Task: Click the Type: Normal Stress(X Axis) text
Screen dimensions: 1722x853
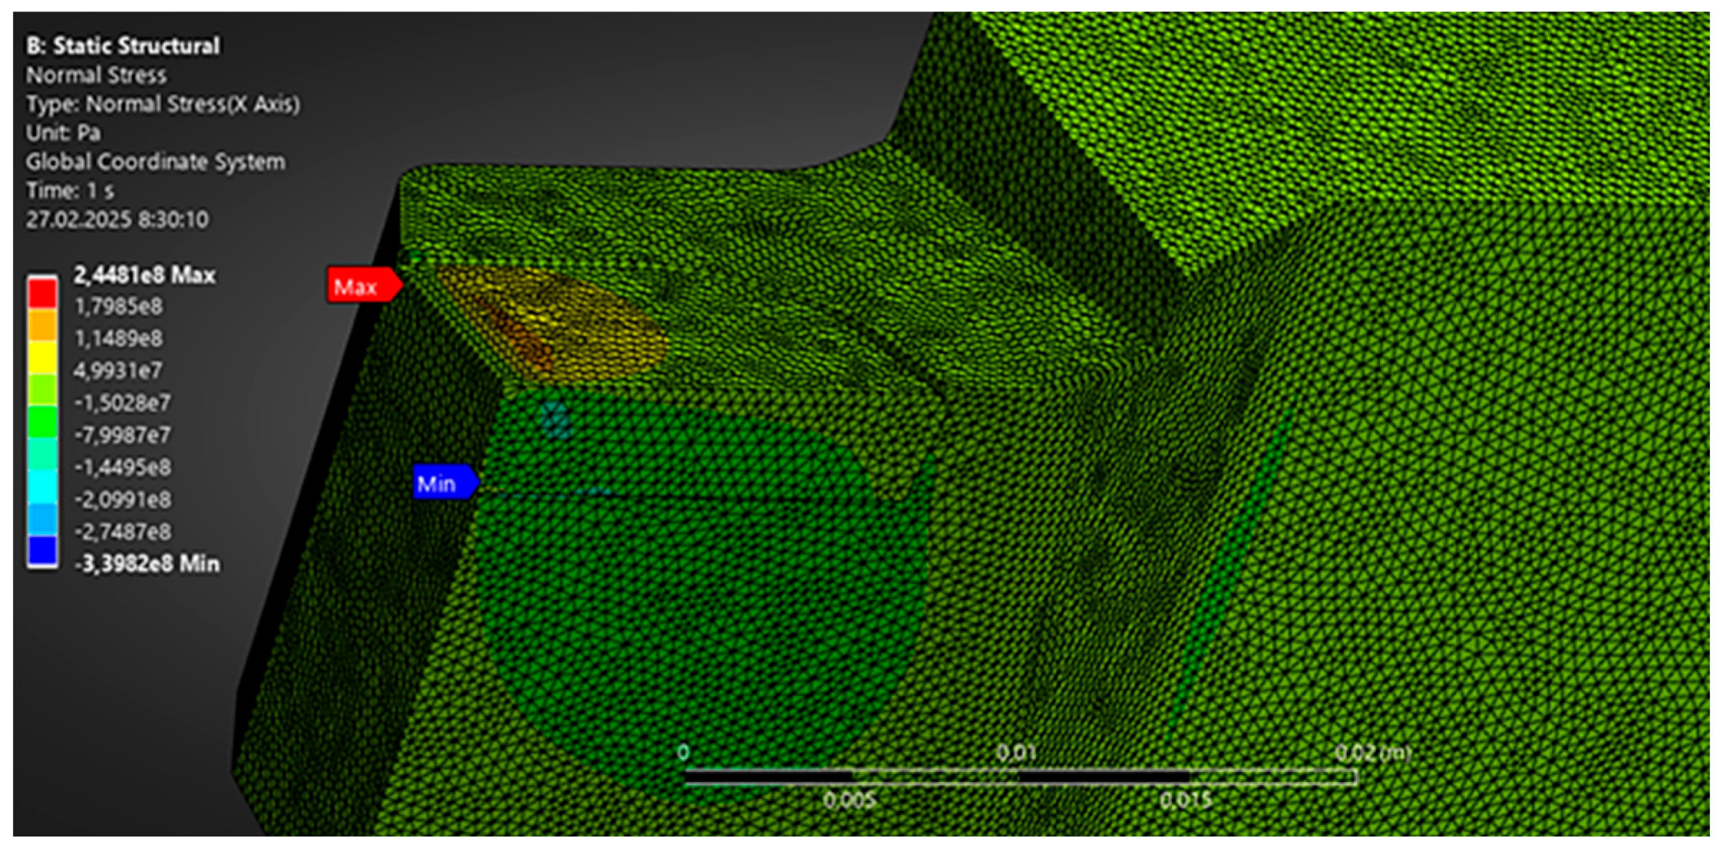Action: point(163,105)
